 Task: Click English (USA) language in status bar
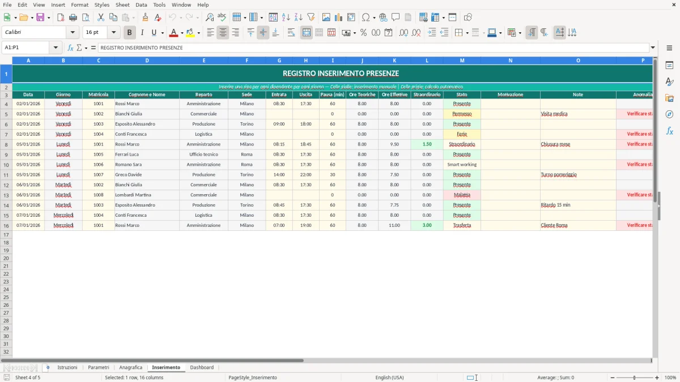pos(389,377)
